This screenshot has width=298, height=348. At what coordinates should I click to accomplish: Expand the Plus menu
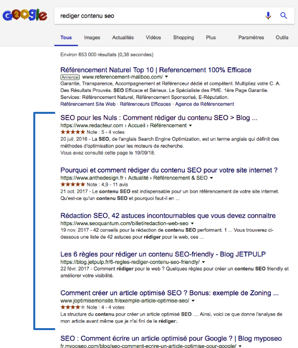[x=211, y=37]
